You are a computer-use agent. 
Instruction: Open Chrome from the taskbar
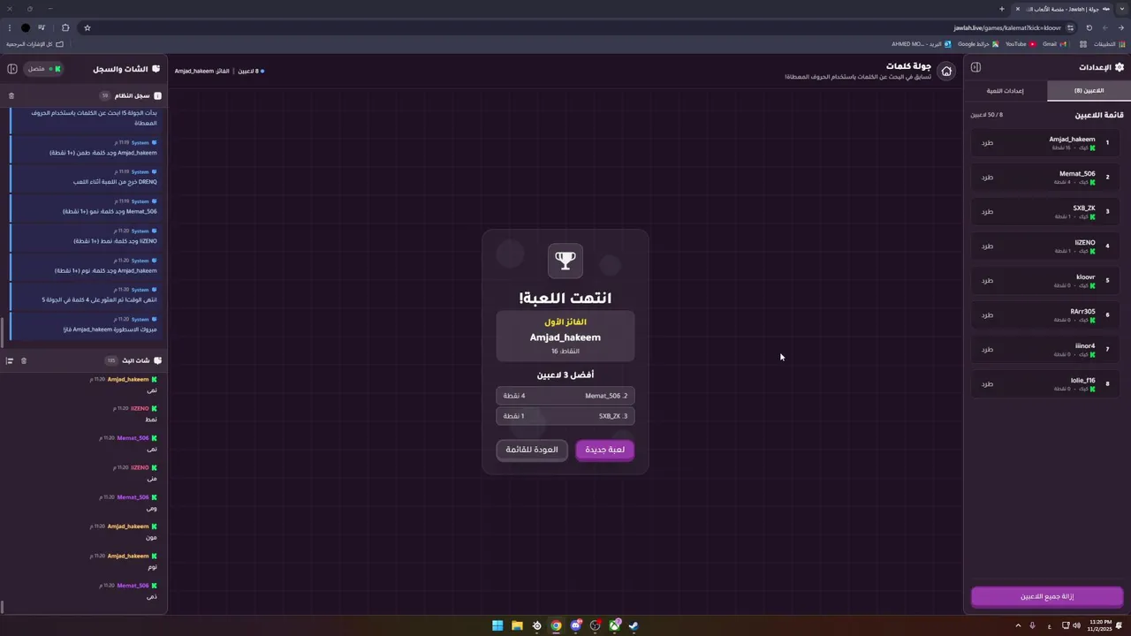tap(556, 625)
